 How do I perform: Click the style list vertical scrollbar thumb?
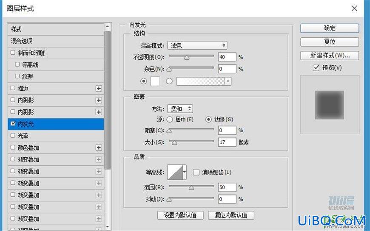point(108,100)
